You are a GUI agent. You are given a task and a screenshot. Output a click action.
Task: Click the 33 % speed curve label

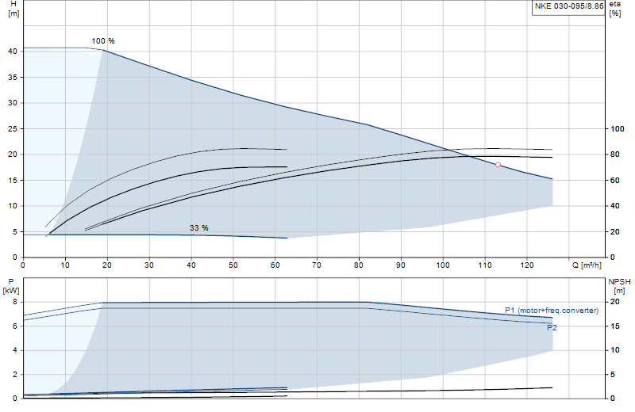[x=199, y=228]
